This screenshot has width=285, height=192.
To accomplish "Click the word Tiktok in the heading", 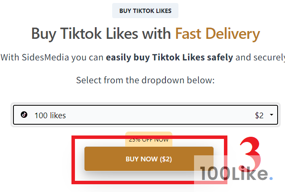I will point(81,34).
